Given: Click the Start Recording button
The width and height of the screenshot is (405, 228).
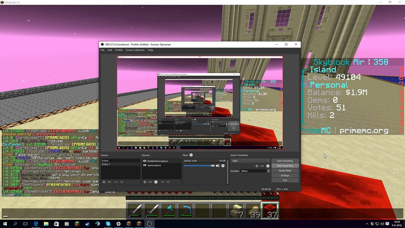Looking at the screenshot, I should tap(285, 166).
